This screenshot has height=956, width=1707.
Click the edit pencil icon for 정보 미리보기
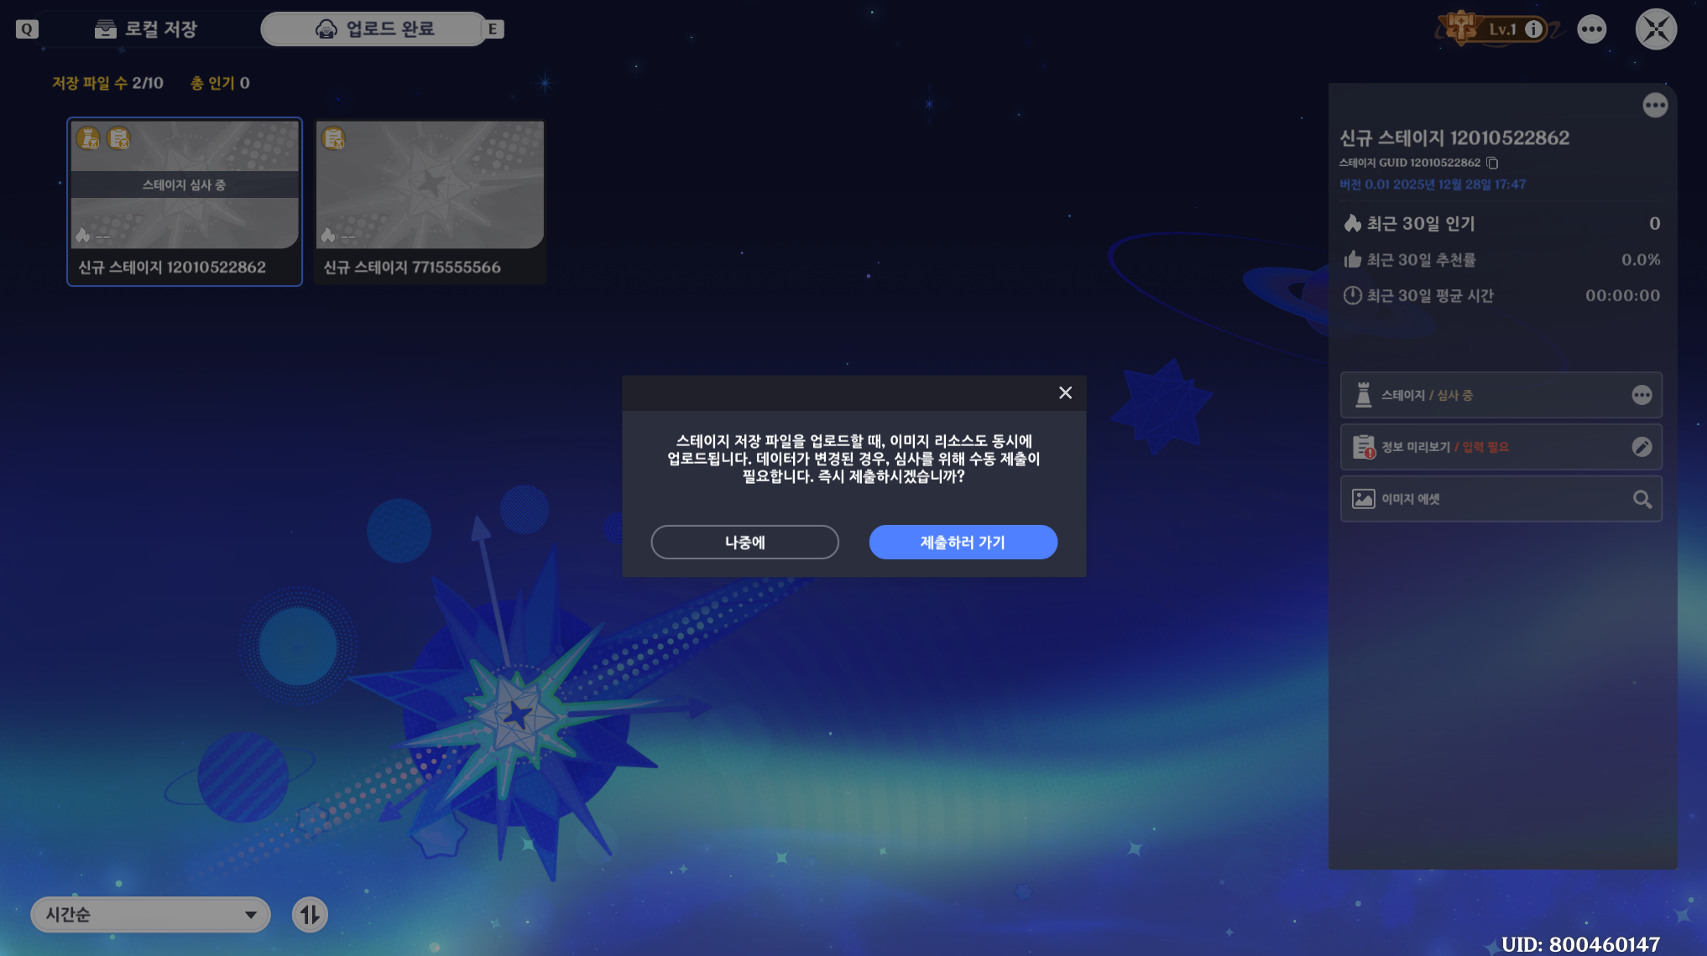click(x=1642, y=447)
